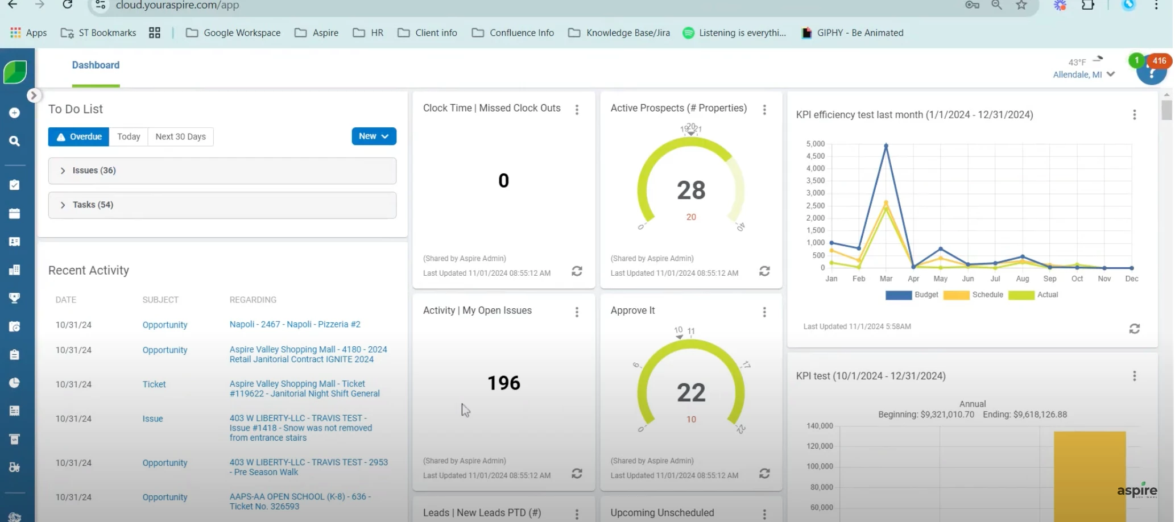Click the green Aspire leaf logo

coord(15,72)
